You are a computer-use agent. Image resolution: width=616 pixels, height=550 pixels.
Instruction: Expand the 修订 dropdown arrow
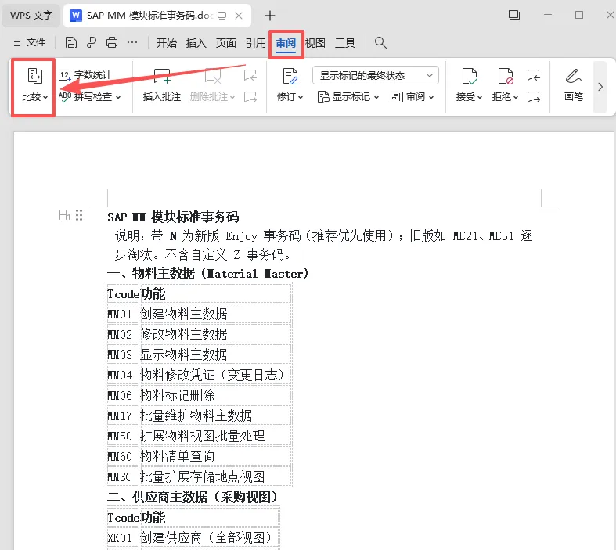tap(301, 97)
